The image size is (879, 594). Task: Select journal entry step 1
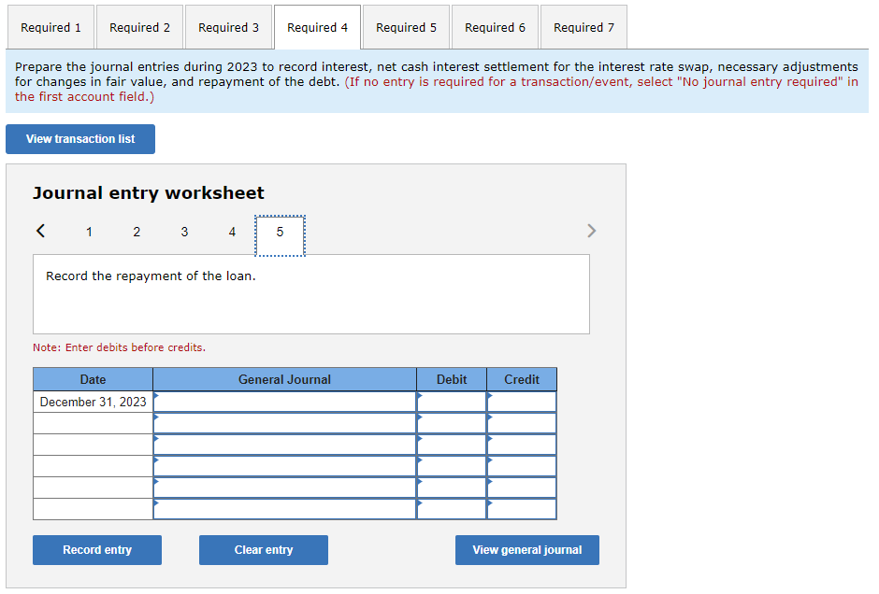[x=89, y=231]
